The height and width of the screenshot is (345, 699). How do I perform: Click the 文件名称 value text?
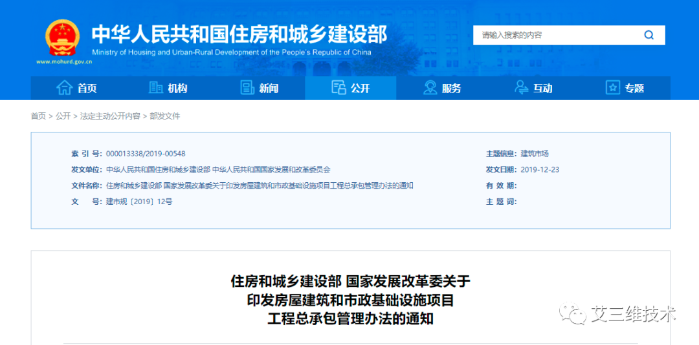click(x=260, y=185)
